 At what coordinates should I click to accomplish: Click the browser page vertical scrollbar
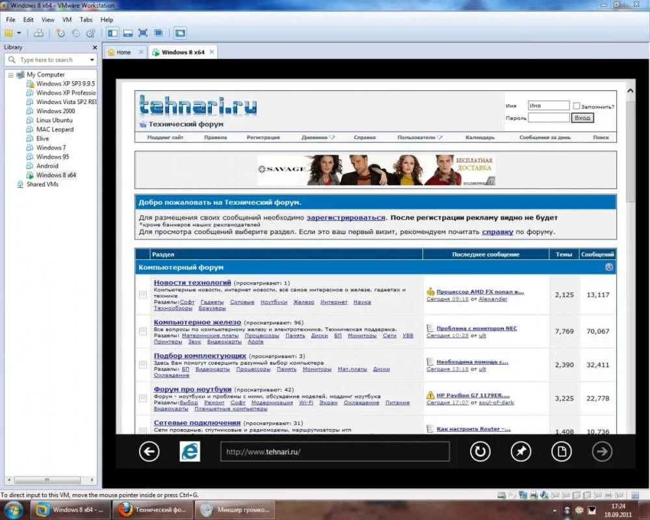point(630,151)
